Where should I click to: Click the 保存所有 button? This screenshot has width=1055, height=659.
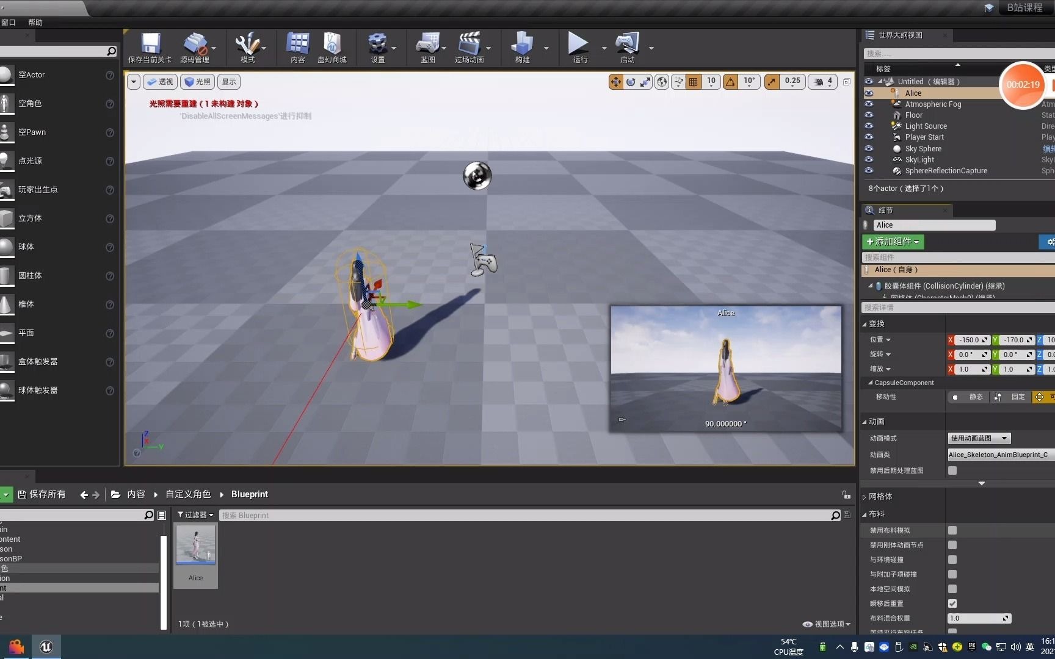[42, 494]
